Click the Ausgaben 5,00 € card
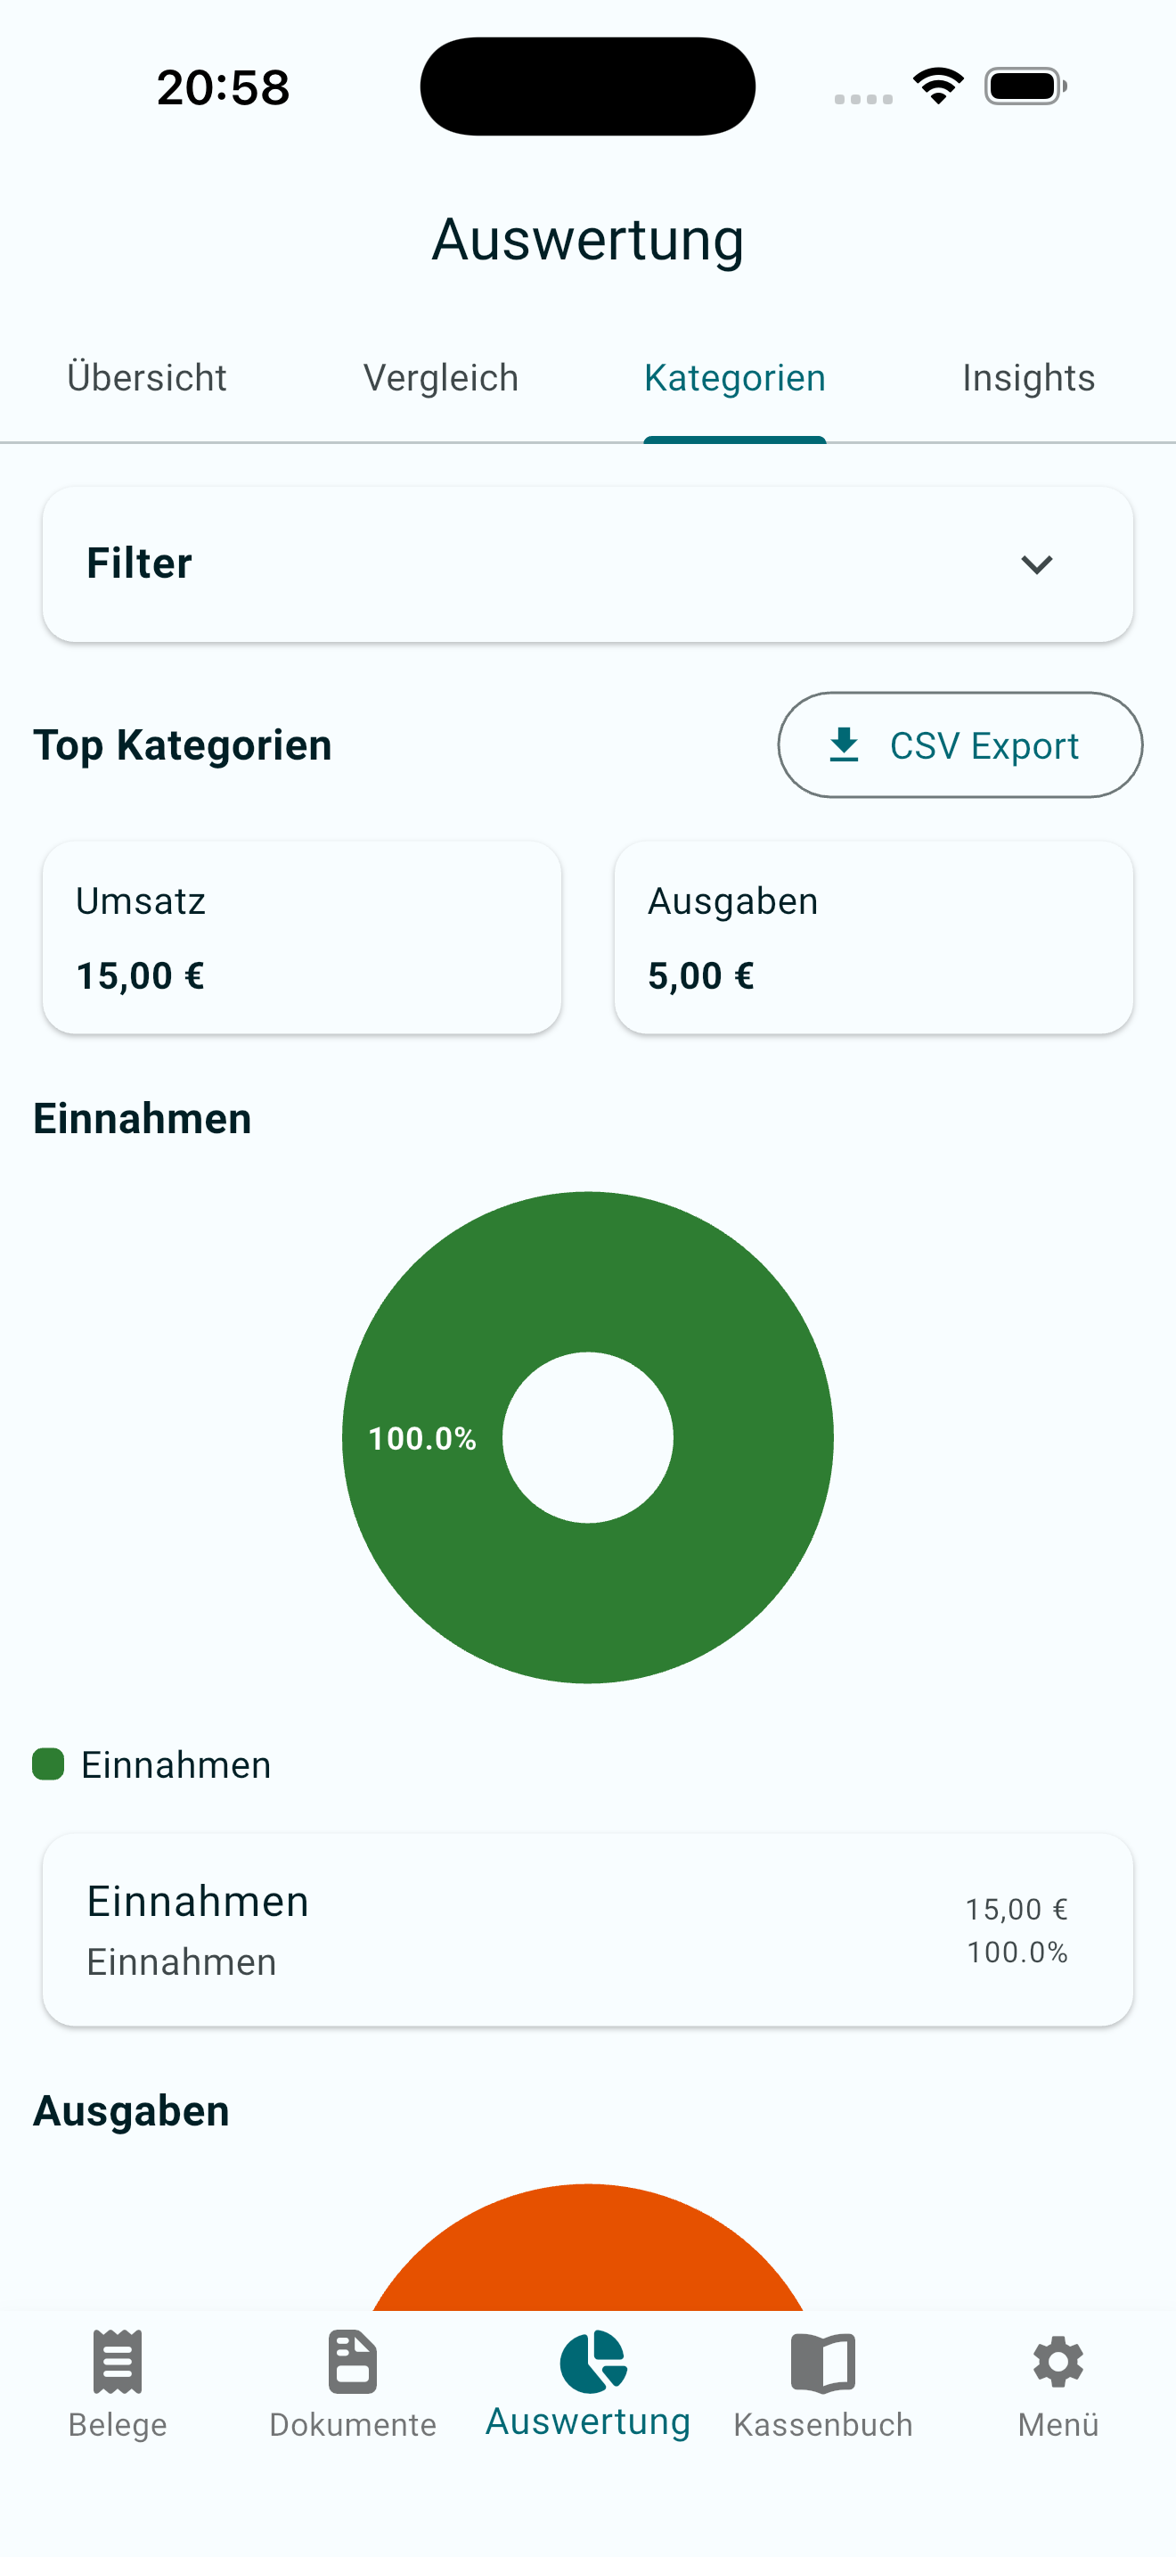Image resolution: width=1176 pixels, height=2557 pixels. (874, 936)
